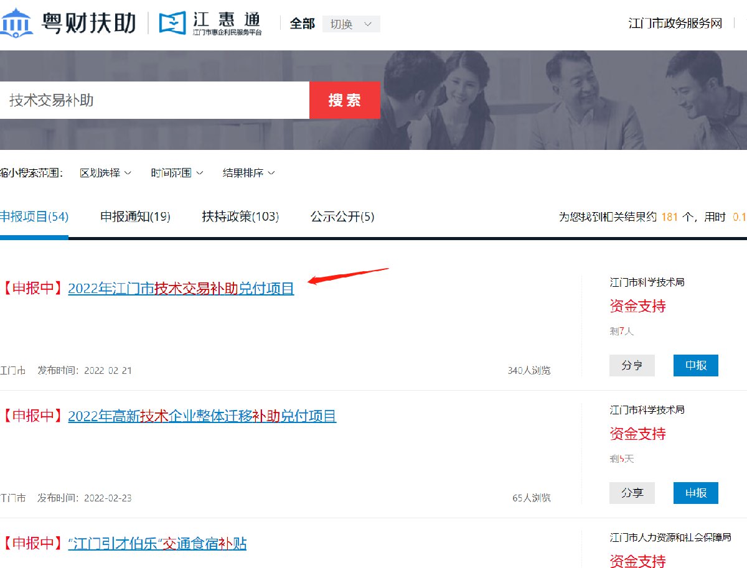The height and width of the screenshot is (568, 747).
Task: Switch to the 申报通知(19) tab
Action: click(x=135, y=216)
